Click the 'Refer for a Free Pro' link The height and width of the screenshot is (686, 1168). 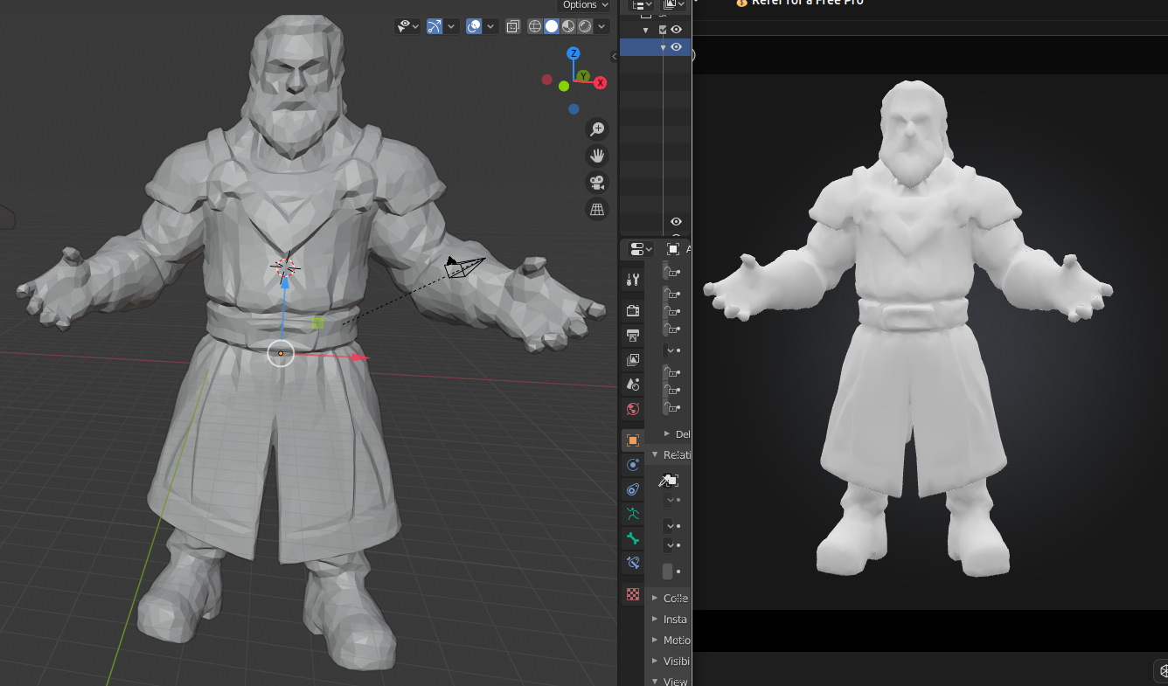point(808,3)
